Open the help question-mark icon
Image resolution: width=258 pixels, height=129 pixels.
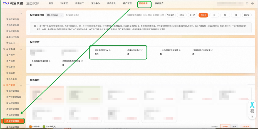click(252, 3)
